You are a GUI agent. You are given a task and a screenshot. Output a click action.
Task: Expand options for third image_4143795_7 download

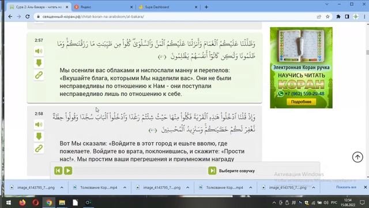click(314, 187)
